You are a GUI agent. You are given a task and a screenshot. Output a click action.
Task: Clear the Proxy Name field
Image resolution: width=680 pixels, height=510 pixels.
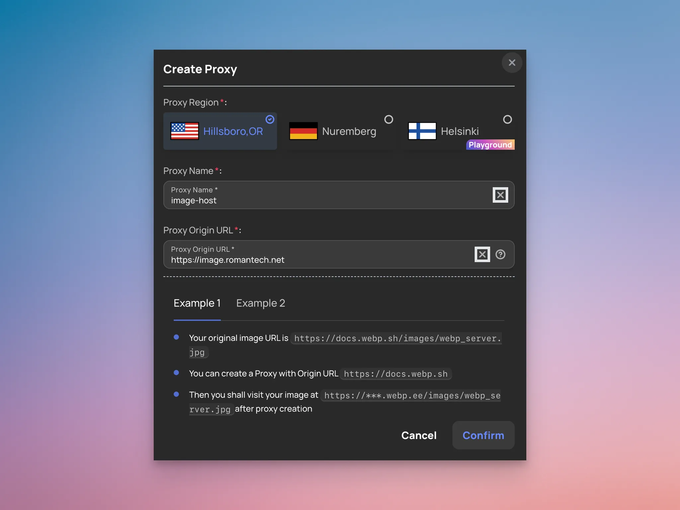tap(500, 195)
